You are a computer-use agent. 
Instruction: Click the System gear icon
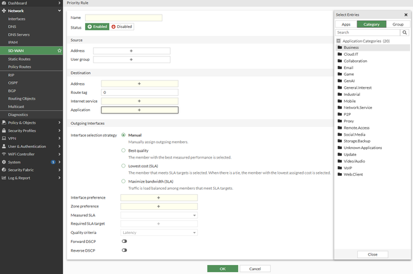click(x=4, y=162)
